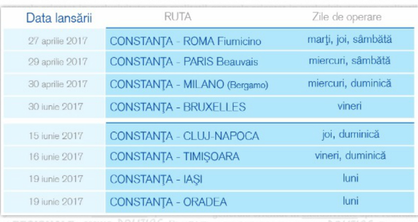Open the CONSTANȚA - MILANO (Bergamo) route
The height and width of the screenshot is (222, 418).
(189, 85)
